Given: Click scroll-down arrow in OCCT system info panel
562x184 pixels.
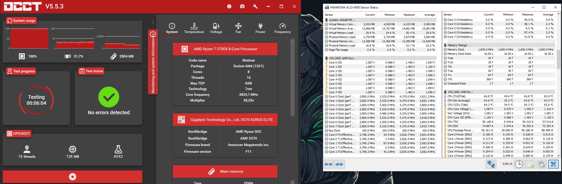Looking at the screenshot, I should [292, 182].
